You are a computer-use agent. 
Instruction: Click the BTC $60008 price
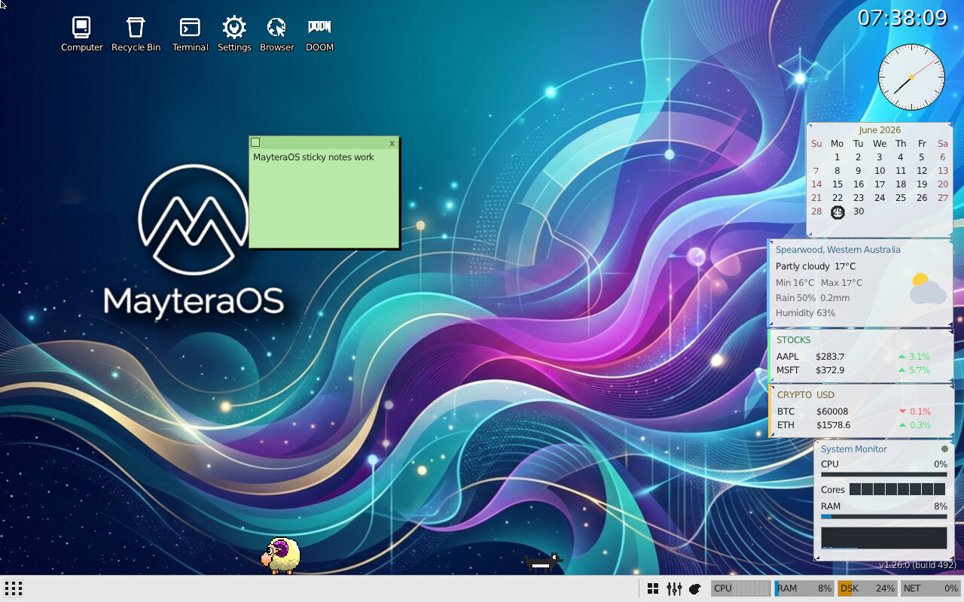click(x=832, y=412)
